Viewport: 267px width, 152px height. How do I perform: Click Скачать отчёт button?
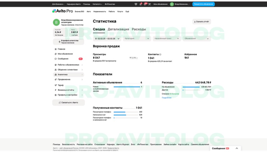(x=202, y=22)
